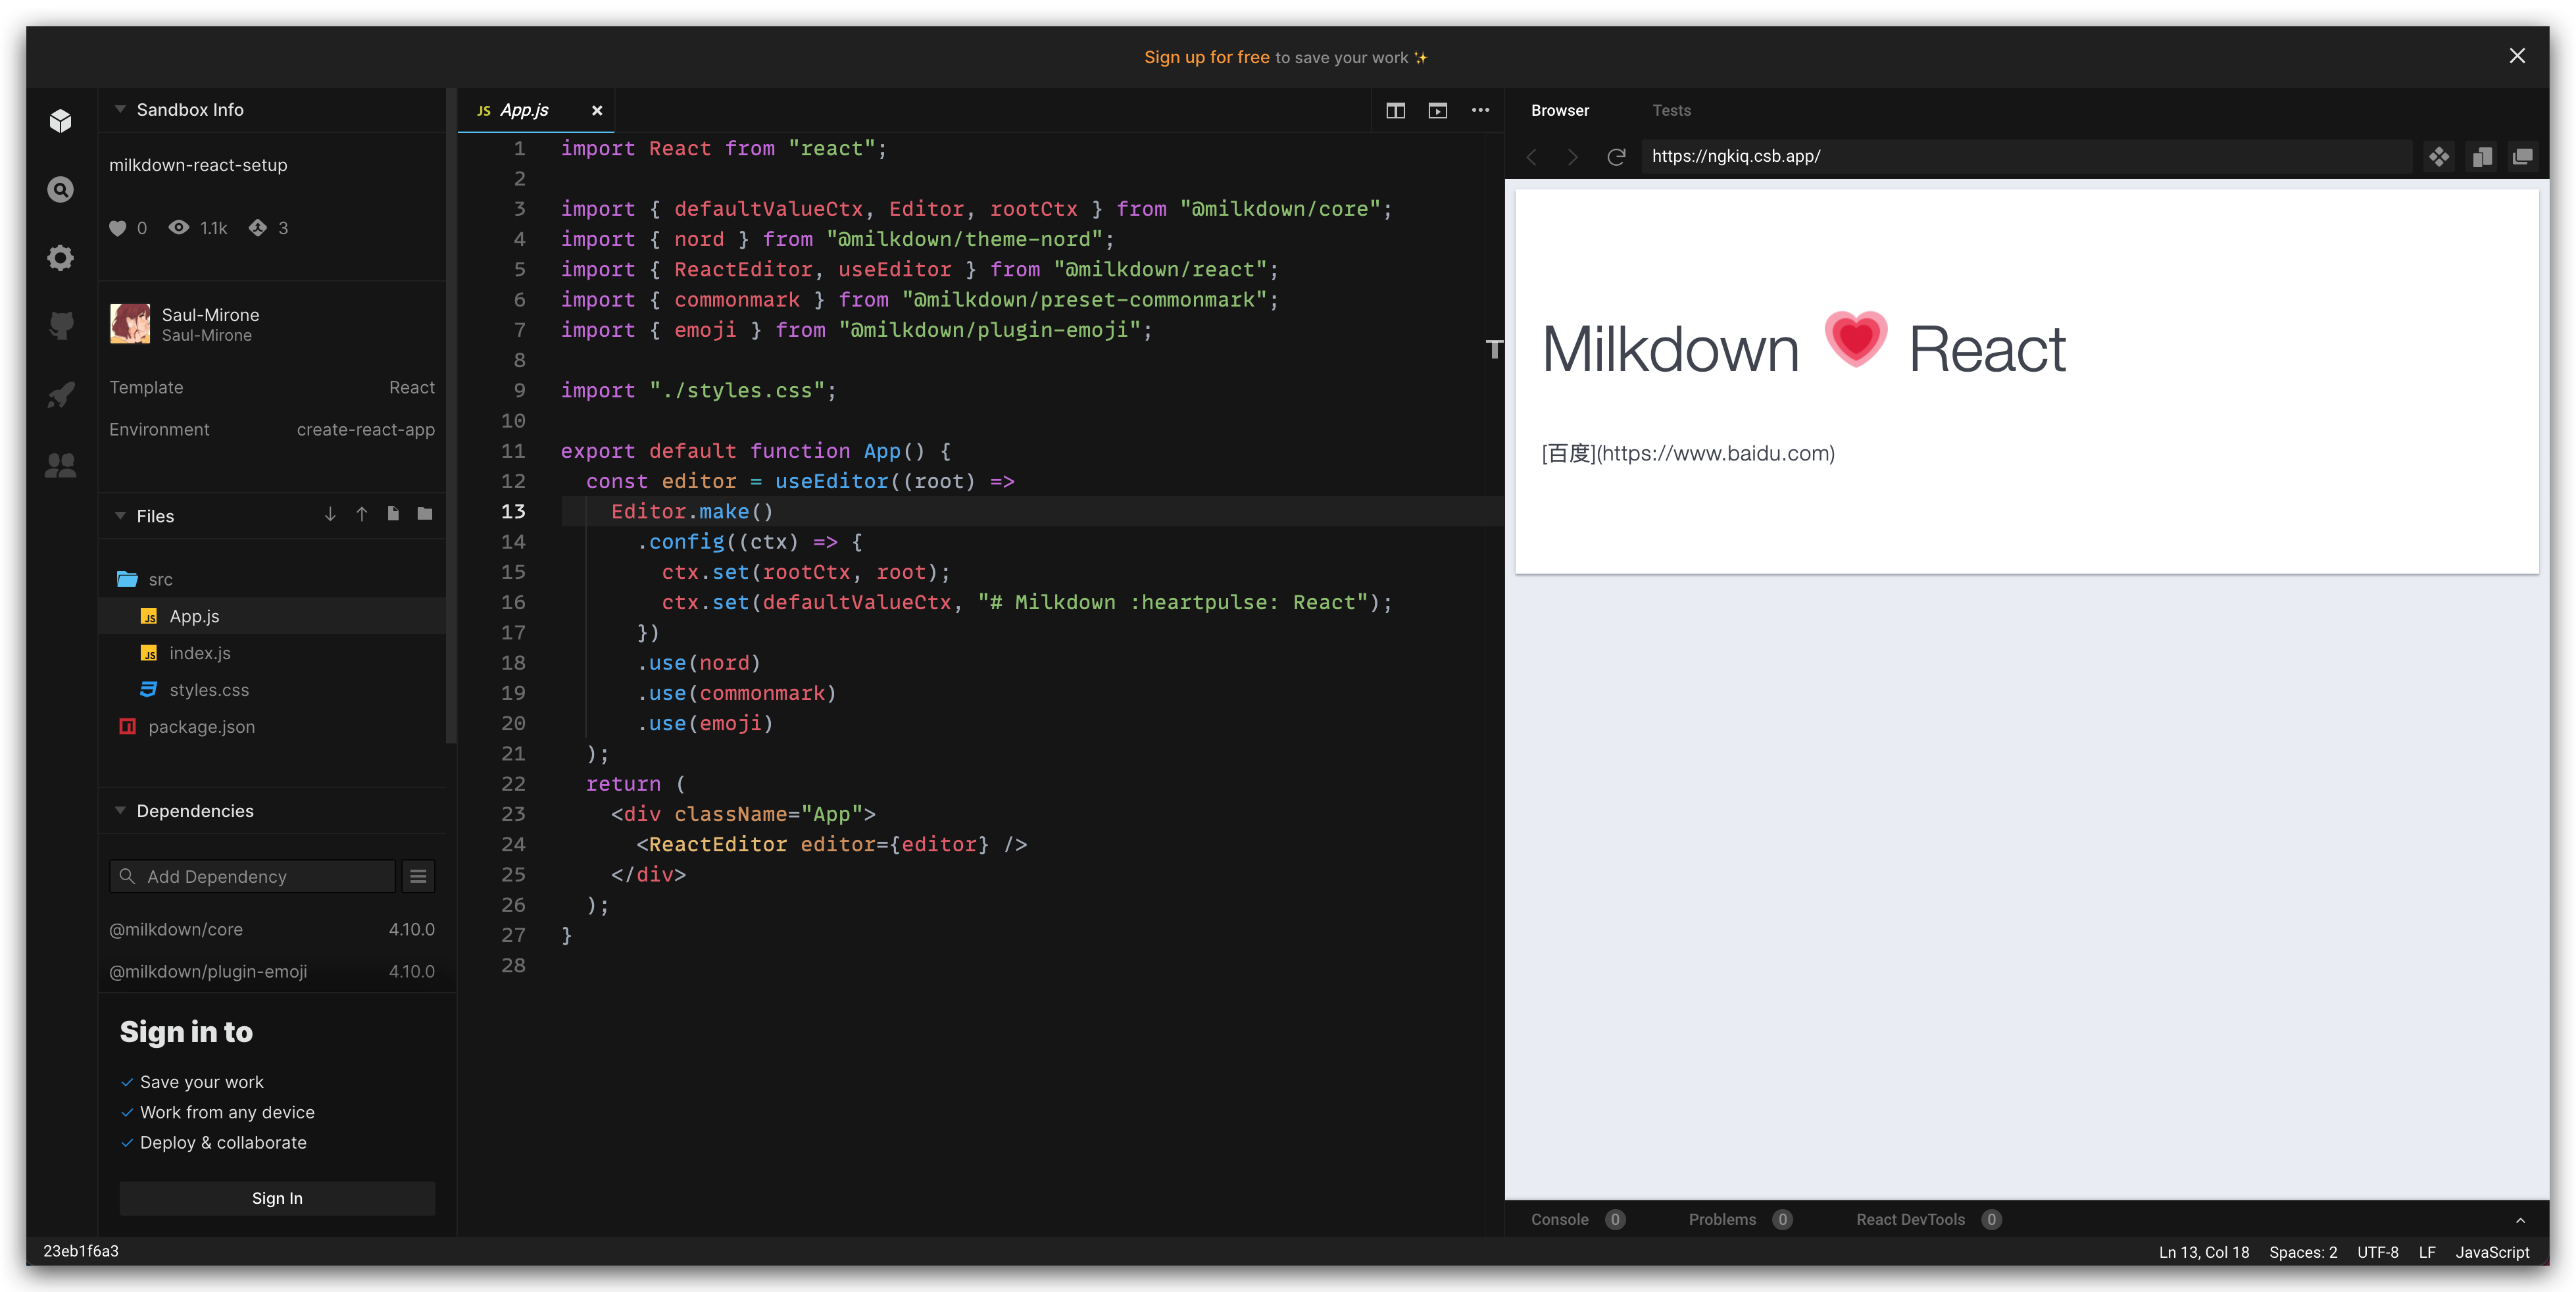The height and width of the screenshot is (1292, 2576).
Task: Collapse the Files section
Action: click(x=120, y=516)
